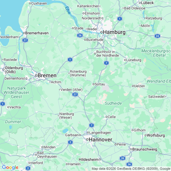
Task: Open the Google logo link
Action: [x=10, y=167]
